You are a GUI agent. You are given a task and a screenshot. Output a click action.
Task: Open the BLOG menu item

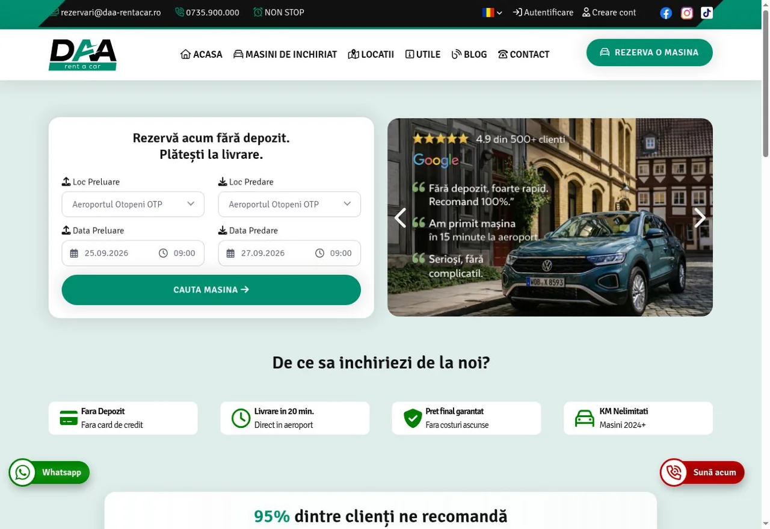click(469, 54)
